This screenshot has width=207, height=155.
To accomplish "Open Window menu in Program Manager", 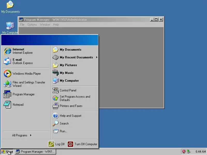I will [x=45, y=25].
